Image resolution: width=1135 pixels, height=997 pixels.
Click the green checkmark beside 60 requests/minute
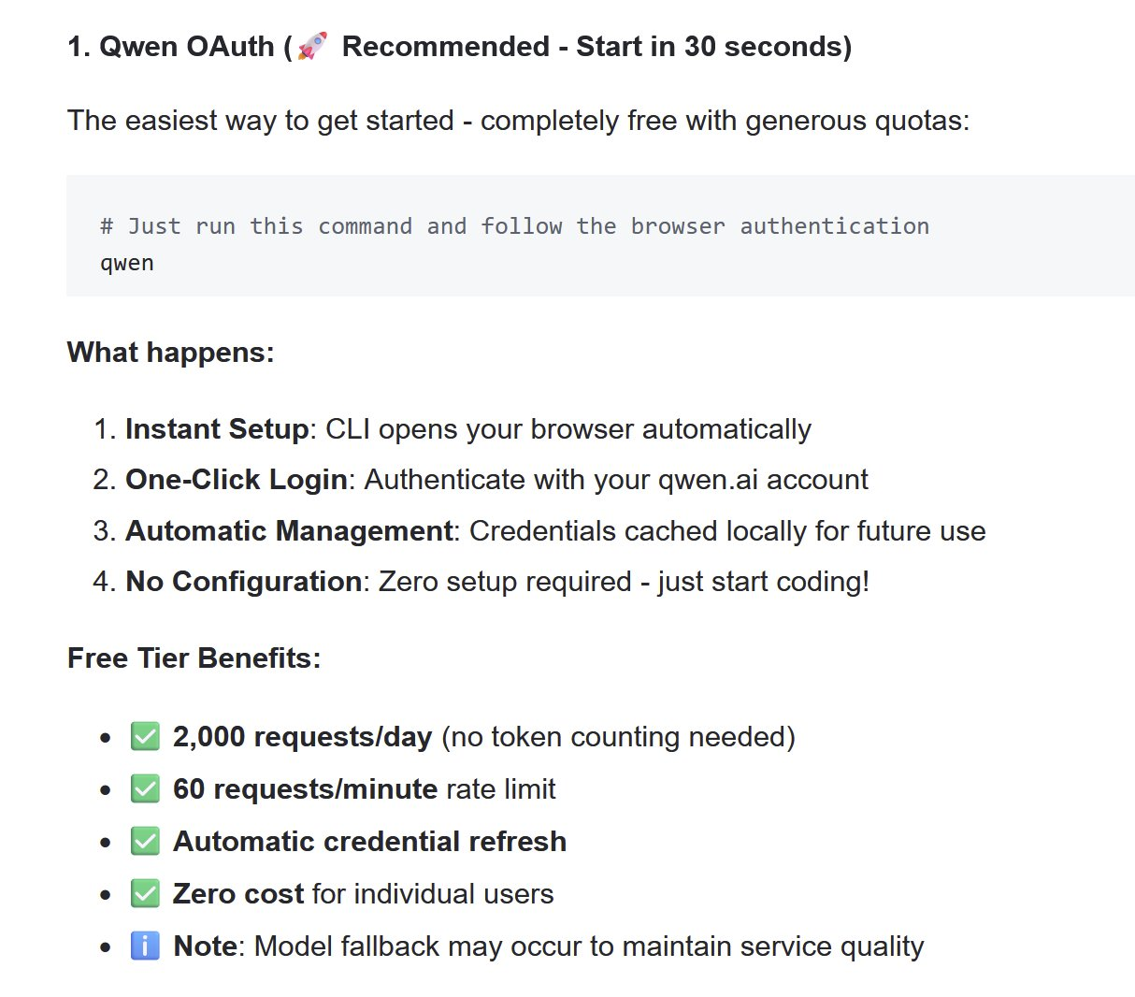[x=145, y=789]
